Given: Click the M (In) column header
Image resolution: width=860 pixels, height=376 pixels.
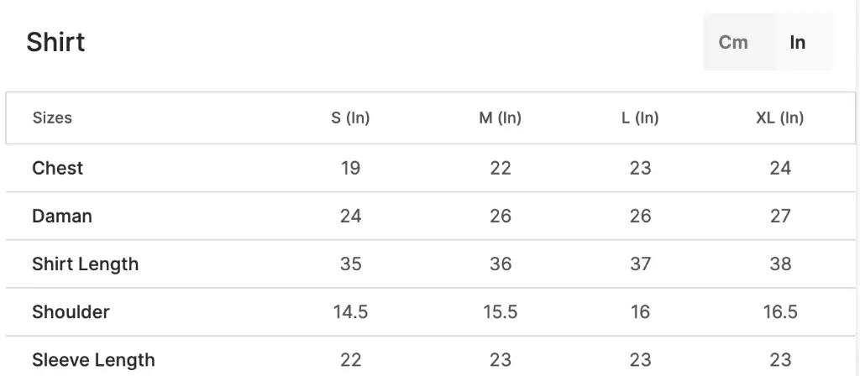Looking at the screenshot, I should pos(501,117).
